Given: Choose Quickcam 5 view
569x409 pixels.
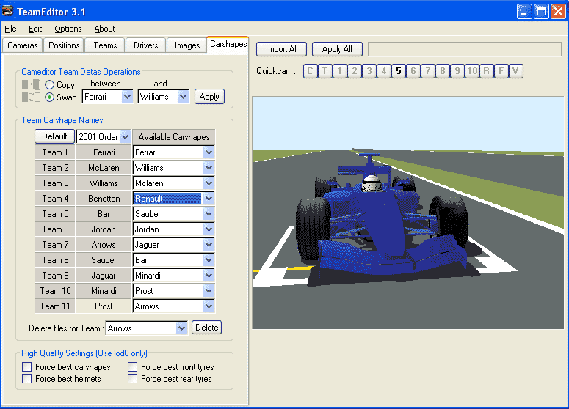Looking at the screenshot, I should point(398,71).
